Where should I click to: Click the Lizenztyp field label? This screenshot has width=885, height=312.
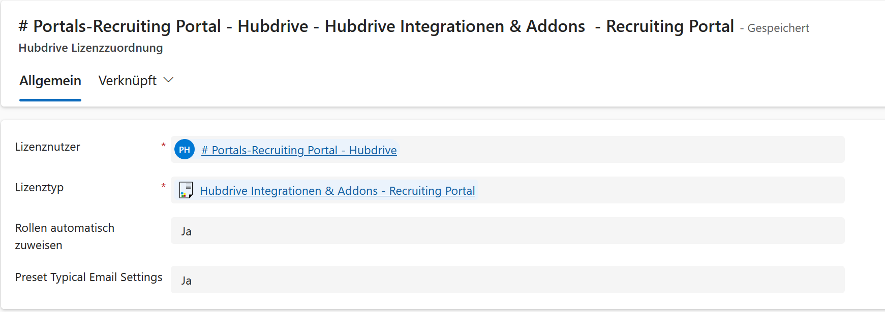point(40,188)
